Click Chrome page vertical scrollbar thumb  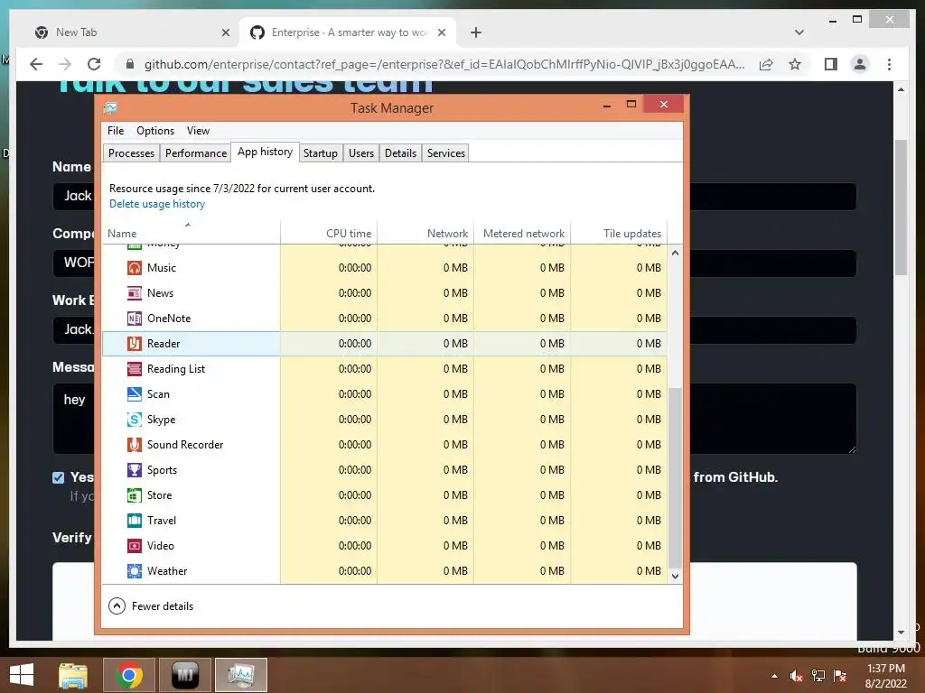(901, 207)
